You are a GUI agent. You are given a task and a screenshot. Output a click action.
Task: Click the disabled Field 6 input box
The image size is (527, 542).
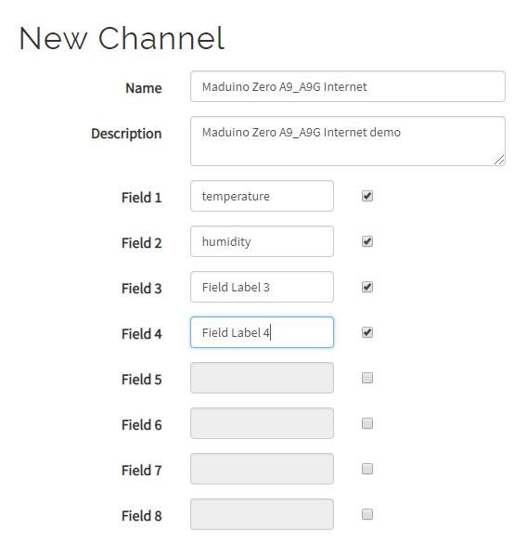(262, 423)
